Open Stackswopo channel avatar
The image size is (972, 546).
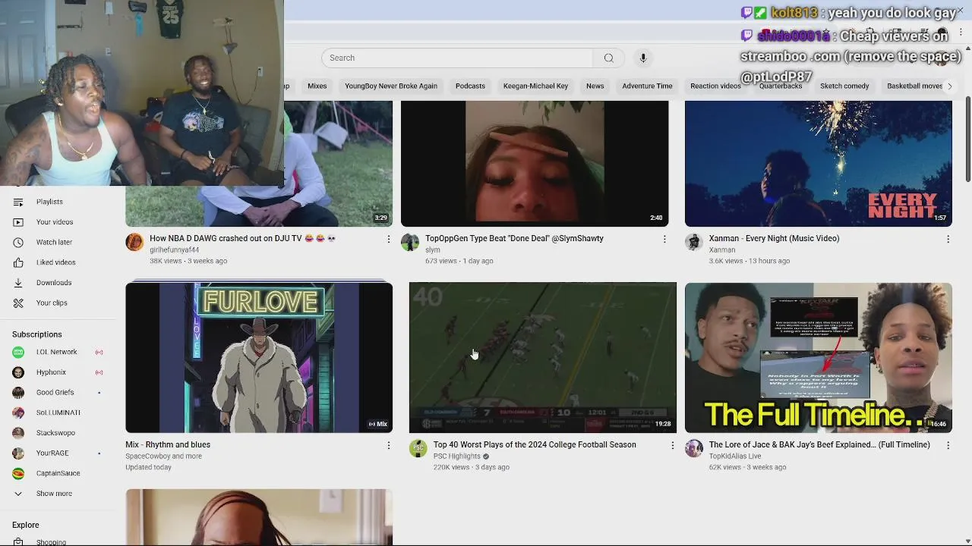pos(19,433)
